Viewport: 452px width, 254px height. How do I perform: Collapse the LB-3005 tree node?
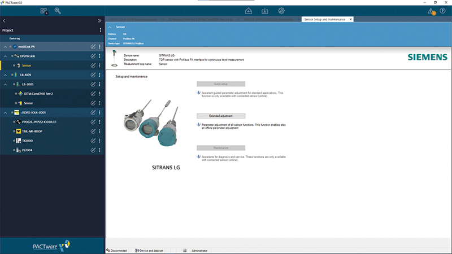[x=5, y=84]
